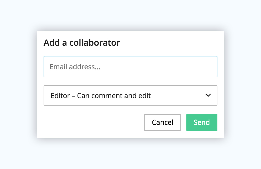Dismiss the dialog with Cancel
Screen dimensions: 261x169
coord(163,122)
